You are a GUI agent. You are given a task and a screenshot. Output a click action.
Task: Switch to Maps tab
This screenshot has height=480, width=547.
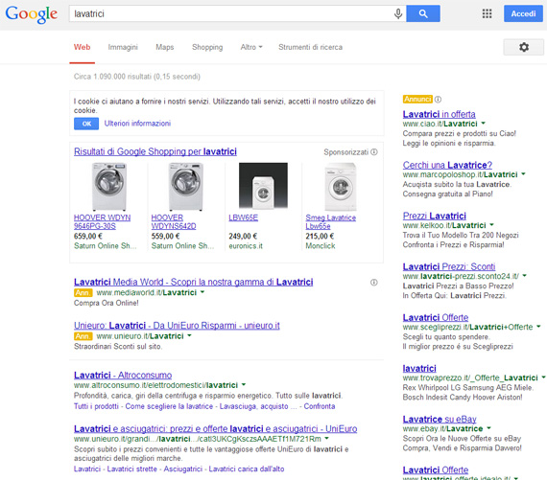coord(165,47)
